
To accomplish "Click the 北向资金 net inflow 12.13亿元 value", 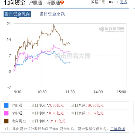I will 57,121.
